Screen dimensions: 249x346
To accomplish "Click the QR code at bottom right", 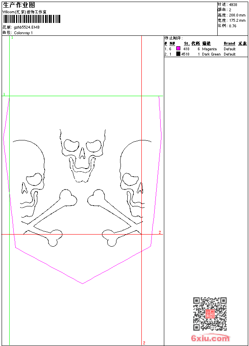I will (x=210, y=314).
